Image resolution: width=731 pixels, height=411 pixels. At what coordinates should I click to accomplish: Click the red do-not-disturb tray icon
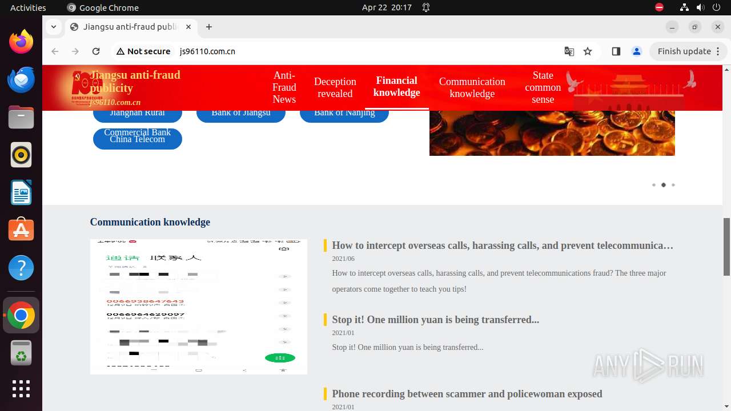pyautogui.click(x=659, y=7)
